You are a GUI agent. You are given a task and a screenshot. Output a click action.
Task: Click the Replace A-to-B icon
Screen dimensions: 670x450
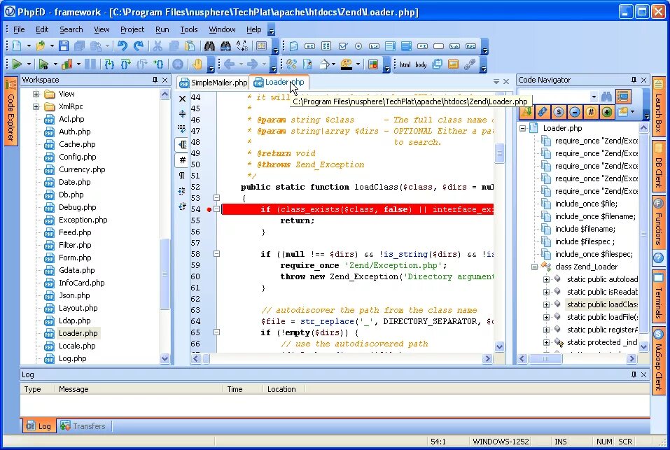(242, 46)
